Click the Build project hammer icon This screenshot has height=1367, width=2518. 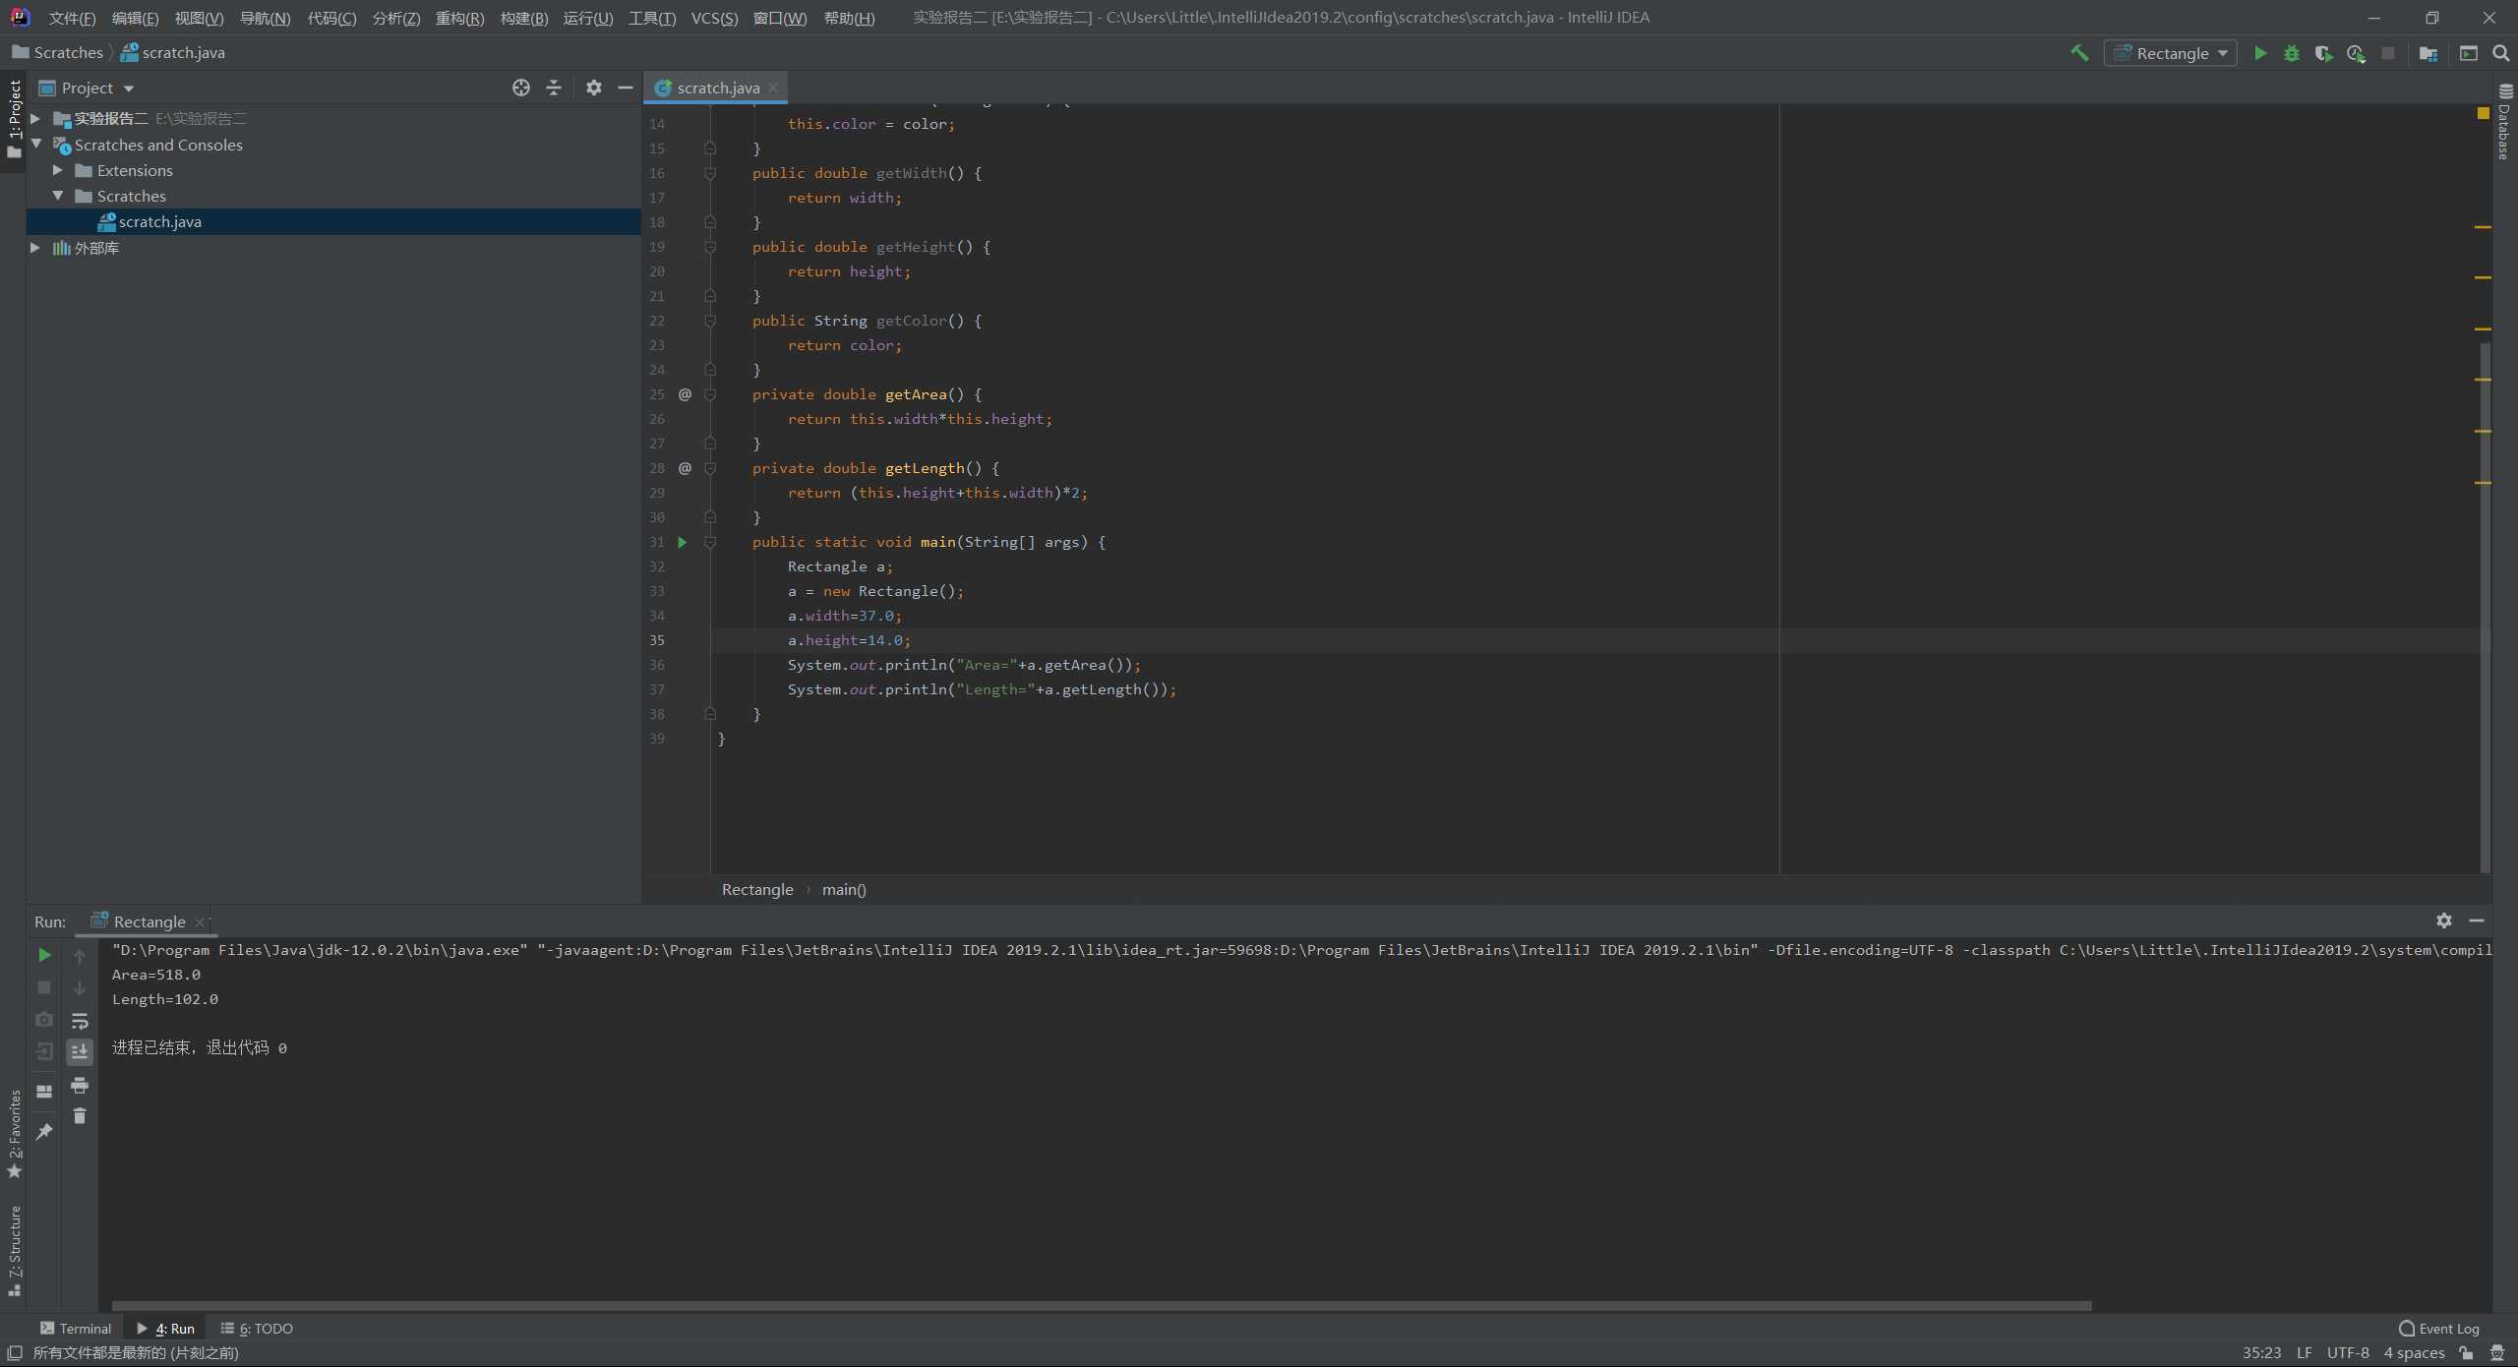[2079, 53]
